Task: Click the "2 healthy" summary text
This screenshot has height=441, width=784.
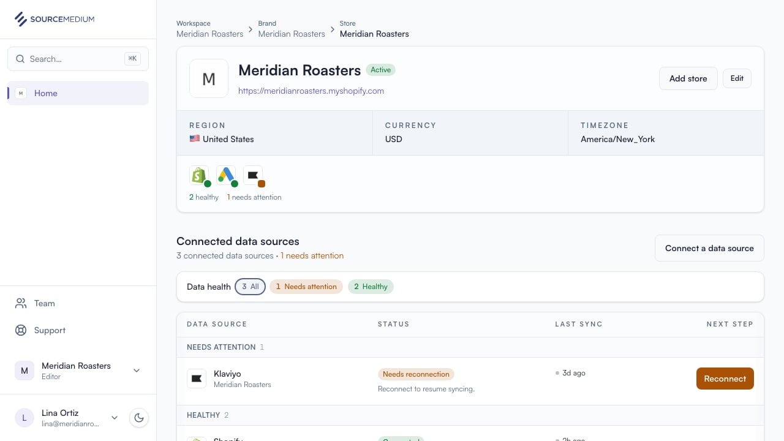Action: point(204,197)
